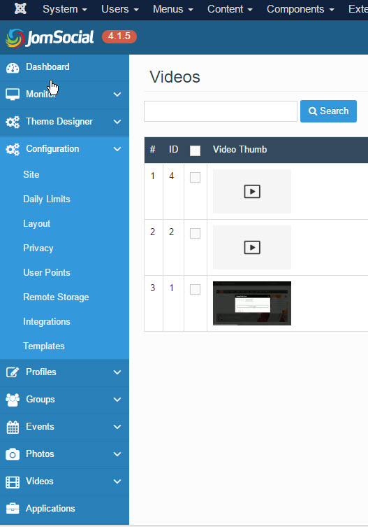368x527 pixels.
Task: Click the Dashboard gauge icon
Action: [13, 68]
